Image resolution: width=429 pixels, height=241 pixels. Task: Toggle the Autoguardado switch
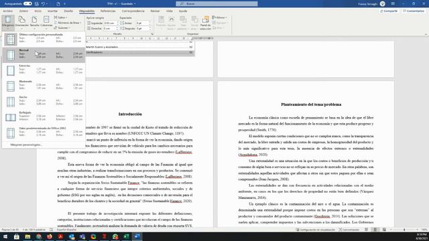[x=27, y=4]
